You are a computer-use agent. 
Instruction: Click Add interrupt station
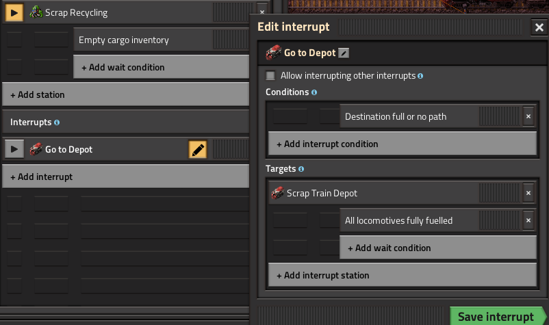[402, 275]
